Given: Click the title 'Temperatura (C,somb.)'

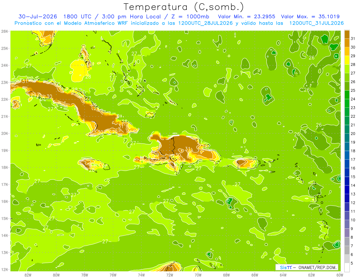Looking at the screenshot, I should click(x=184, y=7).
